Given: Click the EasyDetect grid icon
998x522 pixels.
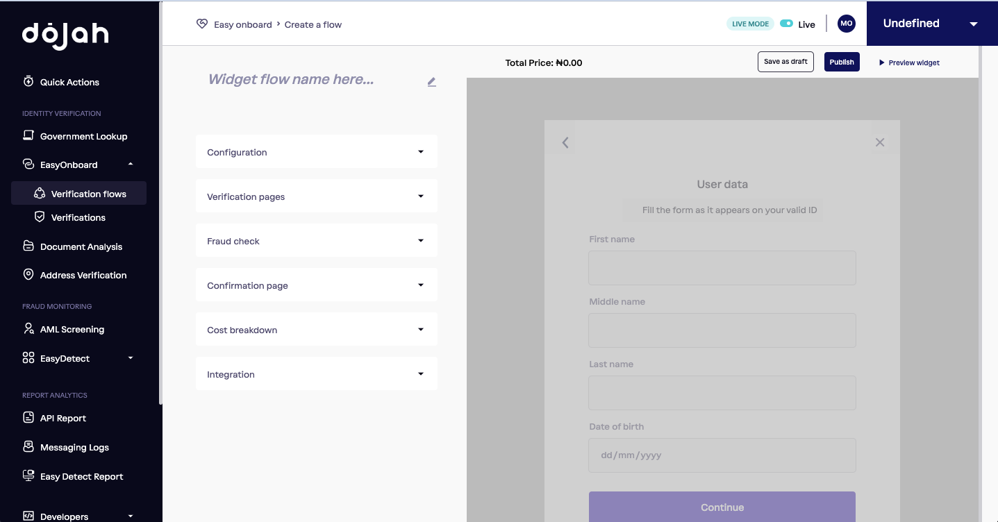Looking at the screenshot, I should (28, 358).
